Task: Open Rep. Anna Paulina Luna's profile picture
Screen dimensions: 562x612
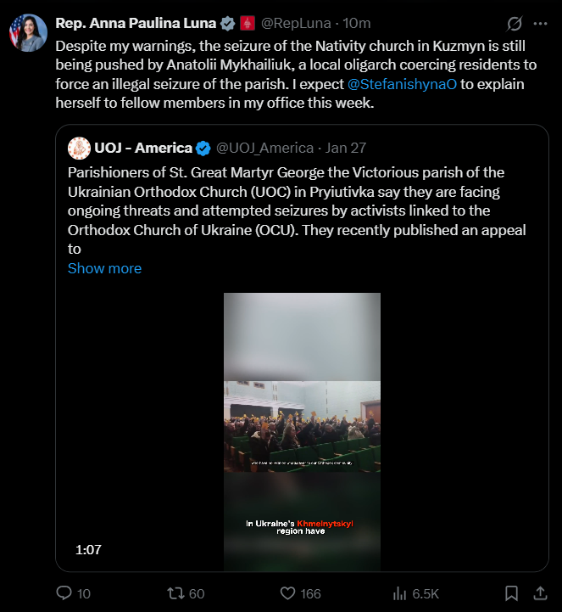Action: (28, 33)
